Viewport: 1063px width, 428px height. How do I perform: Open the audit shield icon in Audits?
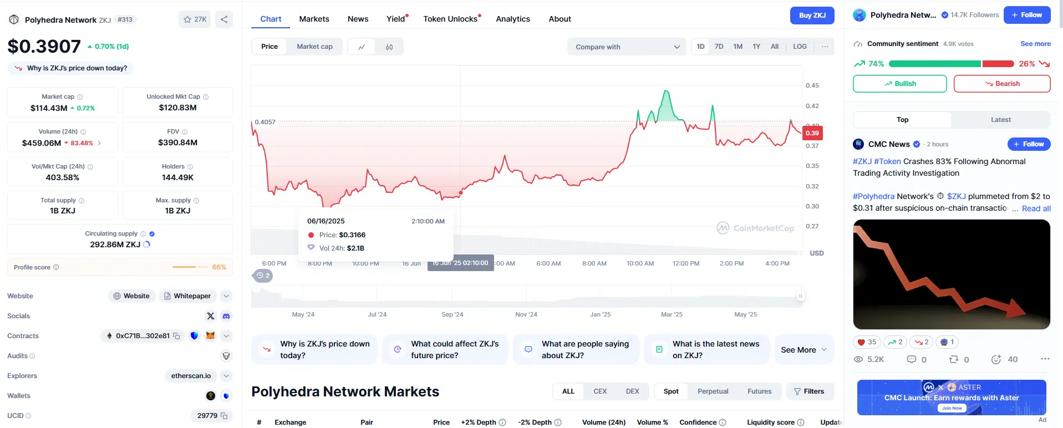[x=226, y=356]
